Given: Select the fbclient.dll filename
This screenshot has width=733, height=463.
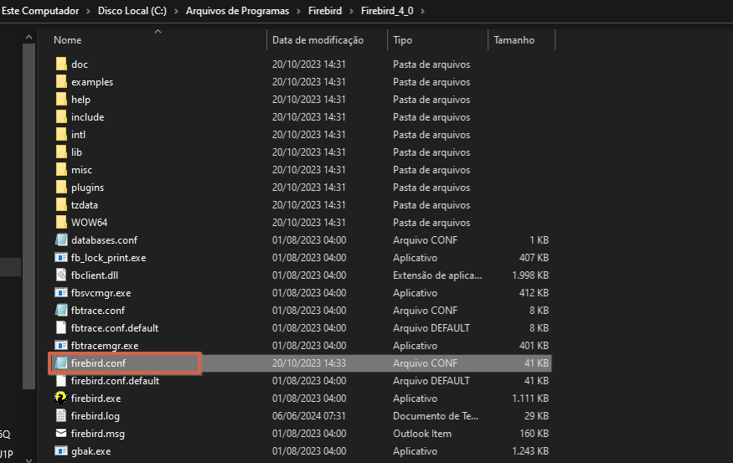Looking at the screenshot, I should (95, 275).
